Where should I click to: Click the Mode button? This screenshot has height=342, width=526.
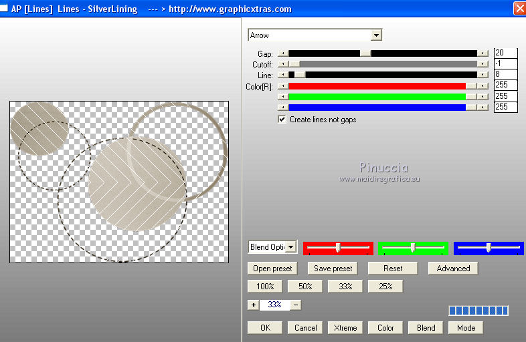click(x=466, y=327)
